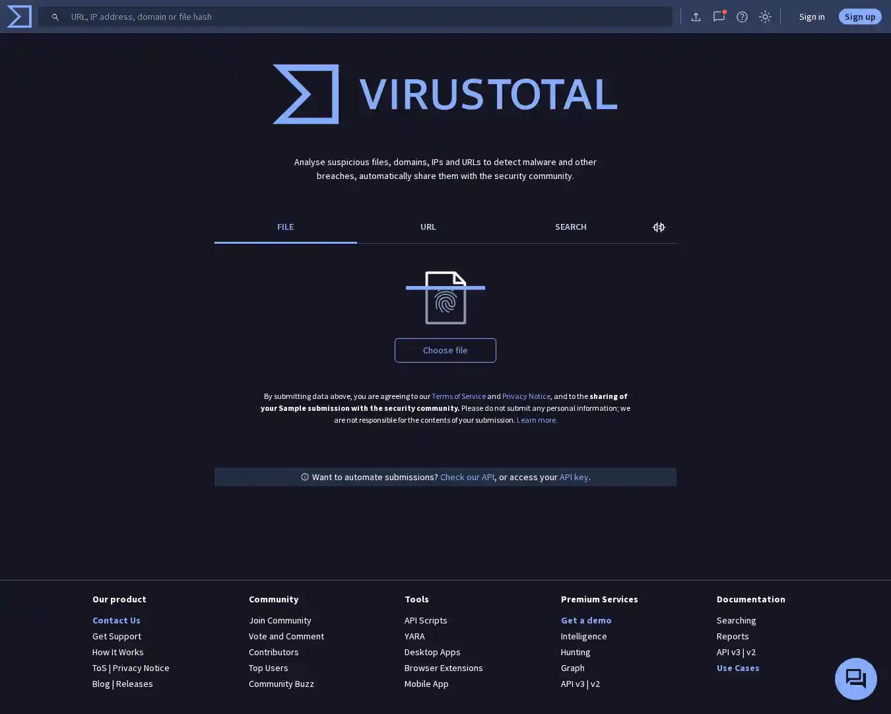
Task: Switch to the URL tab
Action: click(x=428, y=227)
